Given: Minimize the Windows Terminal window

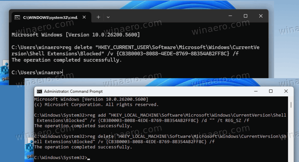Looking at the screenshot, I should [x=230, y=16].
